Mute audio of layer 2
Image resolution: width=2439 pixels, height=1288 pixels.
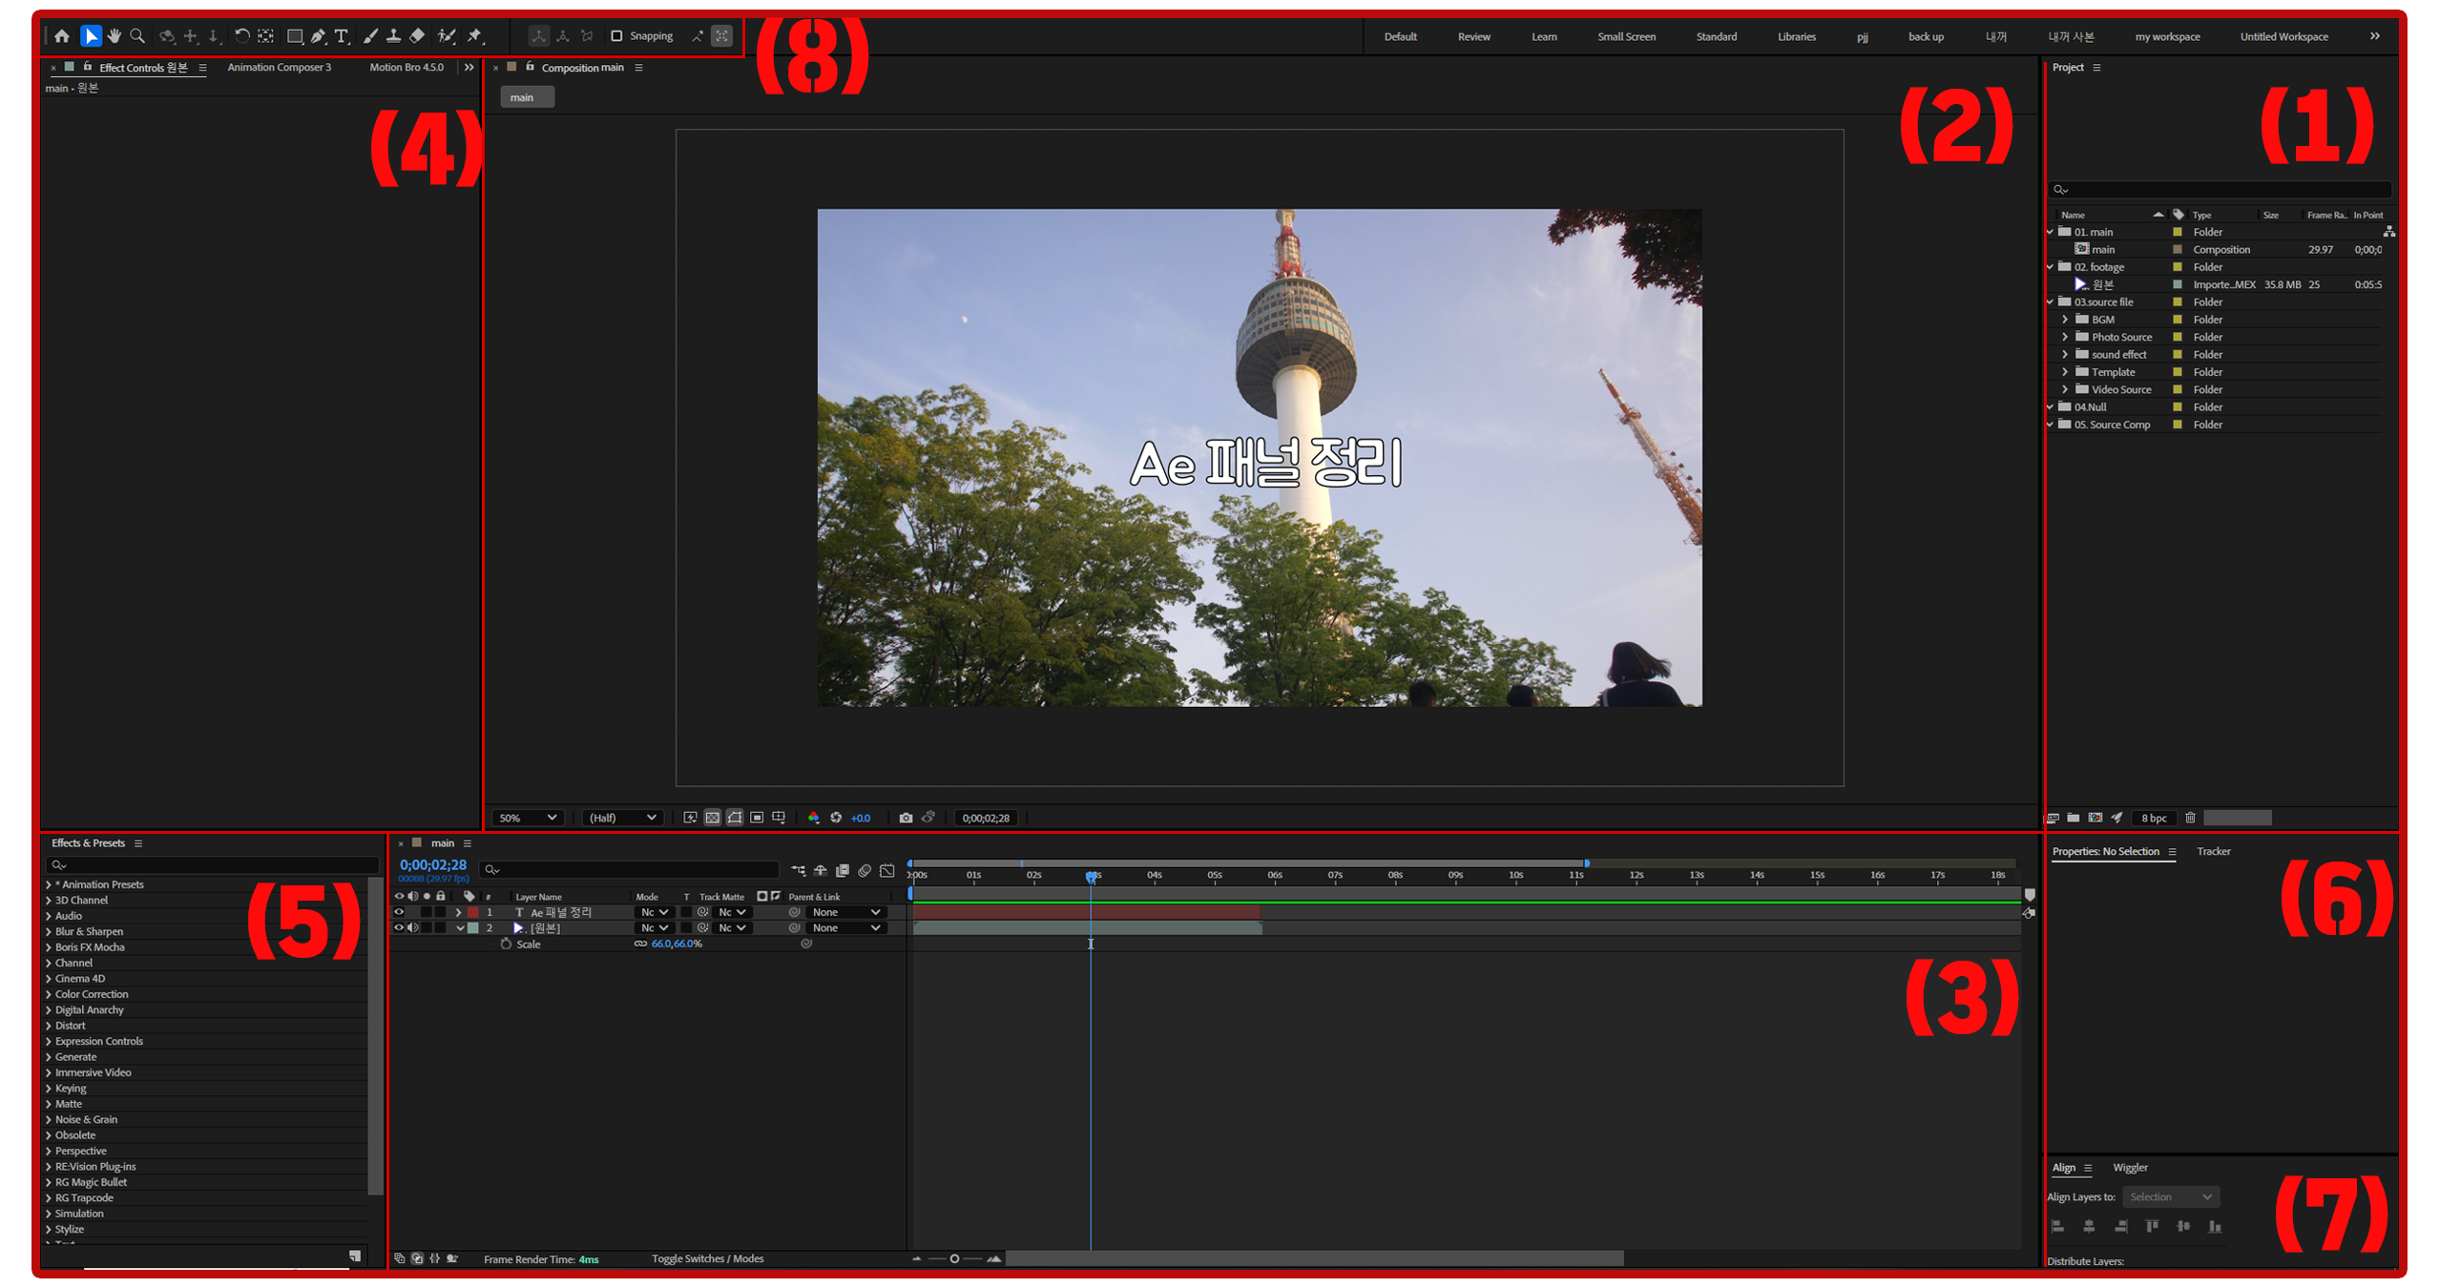coord(412,927)
